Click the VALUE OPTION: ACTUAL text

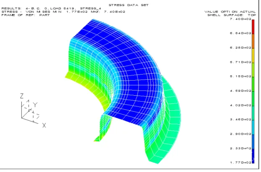230,12
